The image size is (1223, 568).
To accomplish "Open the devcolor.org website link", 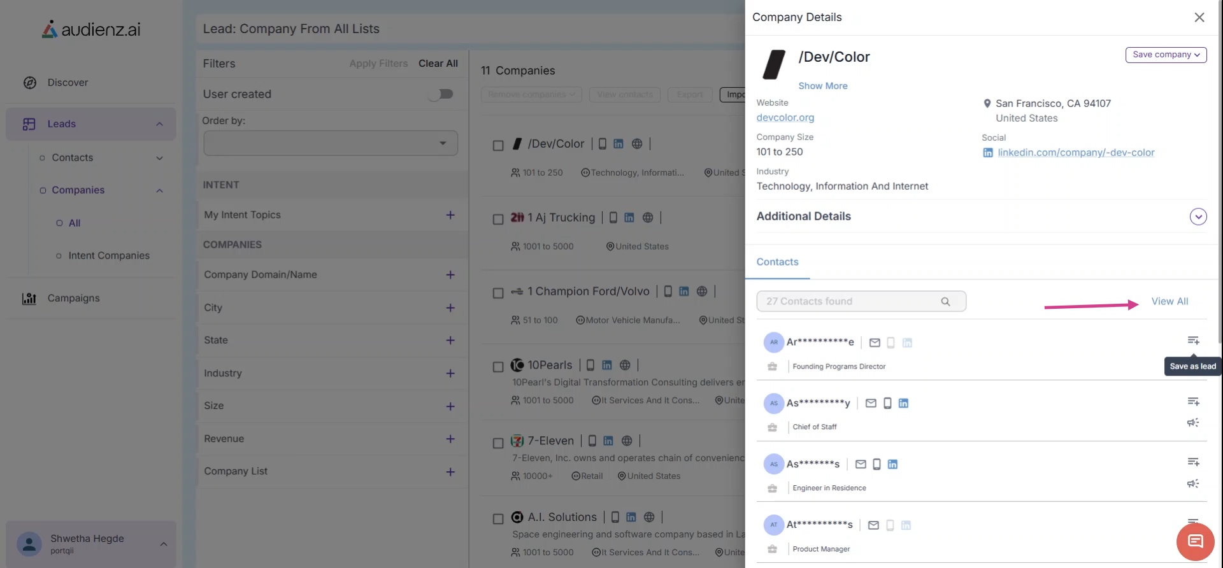I will [785, 118].
